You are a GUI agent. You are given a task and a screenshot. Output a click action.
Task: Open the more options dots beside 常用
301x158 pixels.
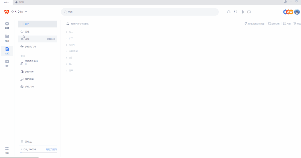tap(54, 56)
